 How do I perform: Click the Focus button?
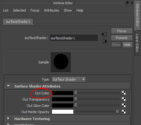pyautogui.click(x=122, y=31)
